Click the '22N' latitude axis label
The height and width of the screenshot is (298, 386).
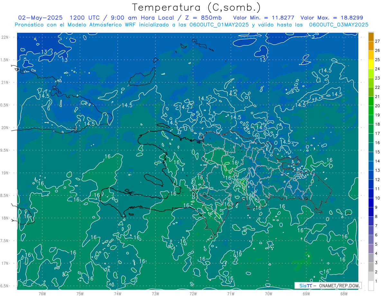pyautogui.click(x=5, y=37)
